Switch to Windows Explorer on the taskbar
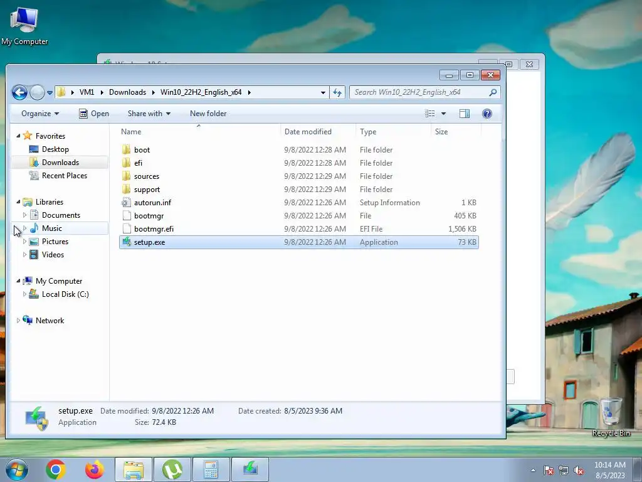642x482 pixels. click(x=134, y=469)
